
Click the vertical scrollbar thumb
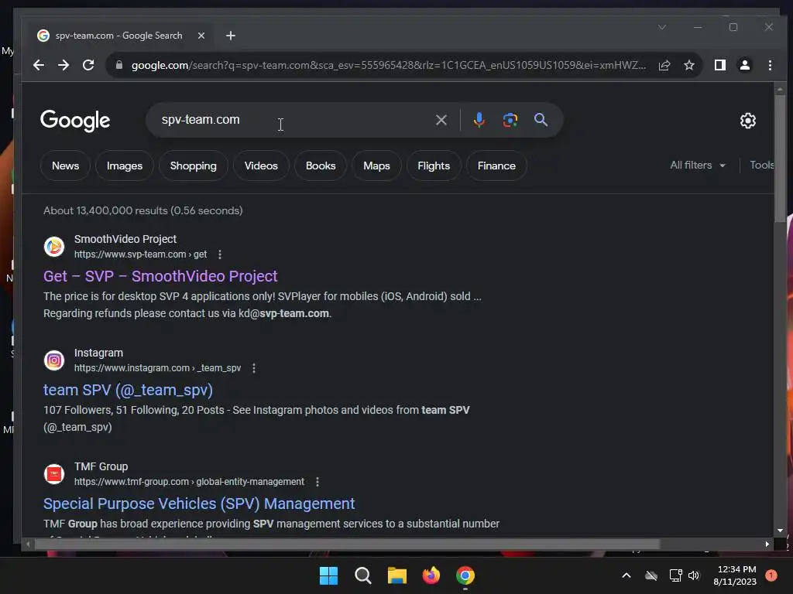tap(780, 158)
